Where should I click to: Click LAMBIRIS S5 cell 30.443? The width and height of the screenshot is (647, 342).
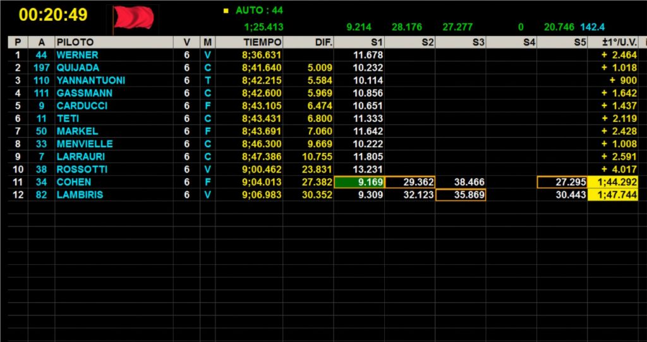[x=571, y=195]
